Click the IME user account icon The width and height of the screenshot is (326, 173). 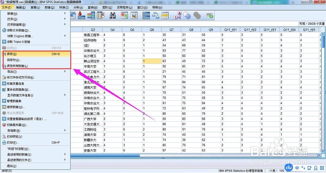point(316,168)
